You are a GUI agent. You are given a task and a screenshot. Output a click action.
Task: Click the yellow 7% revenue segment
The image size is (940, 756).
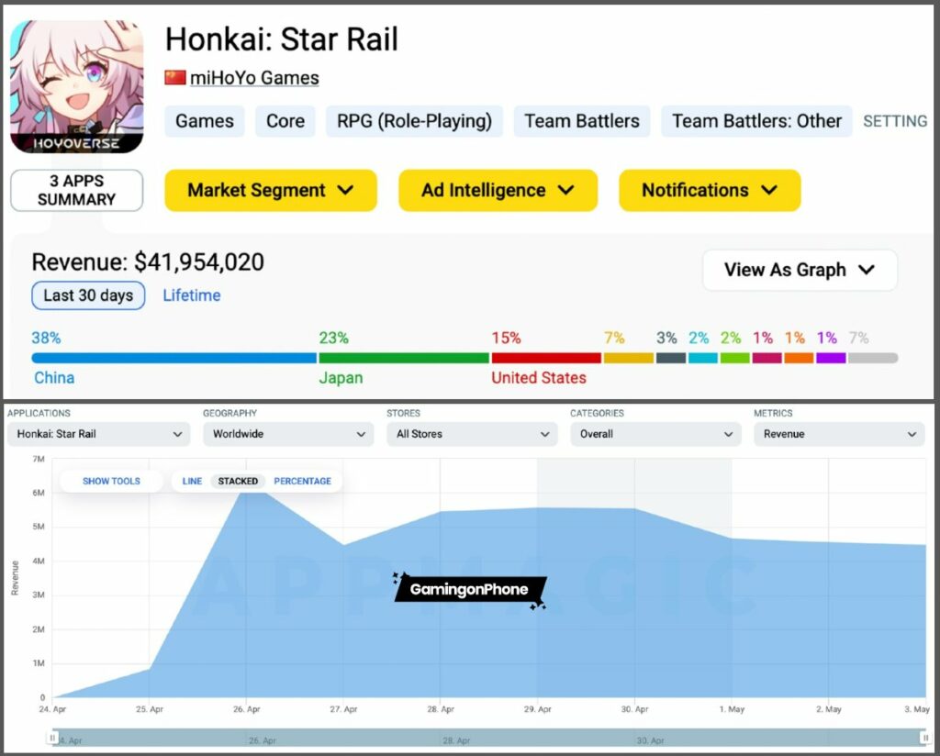628,358
